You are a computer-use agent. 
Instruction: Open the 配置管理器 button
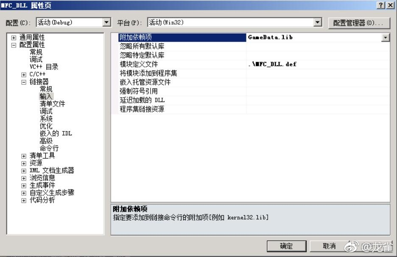(359, 23)
